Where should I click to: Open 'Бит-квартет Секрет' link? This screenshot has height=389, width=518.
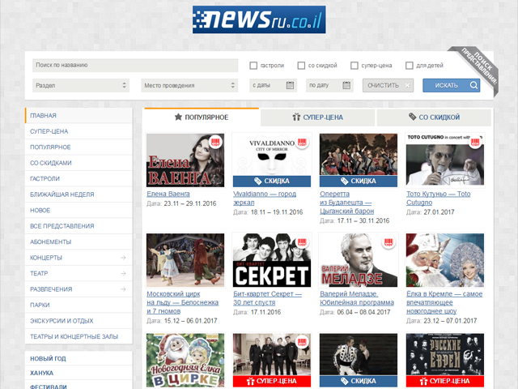(267, 298)
